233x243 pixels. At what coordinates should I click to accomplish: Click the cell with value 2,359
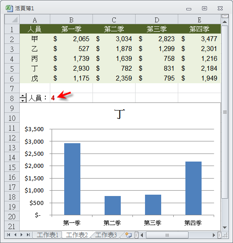point(114,78)
